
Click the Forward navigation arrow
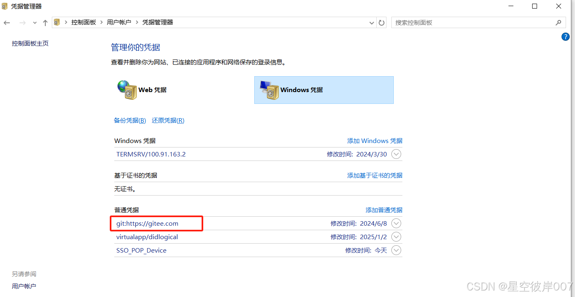click(x=22, y=23)
